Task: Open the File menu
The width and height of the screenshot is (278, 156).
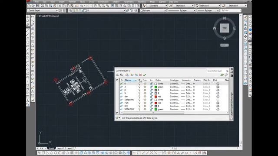Action: coord(37,2)
